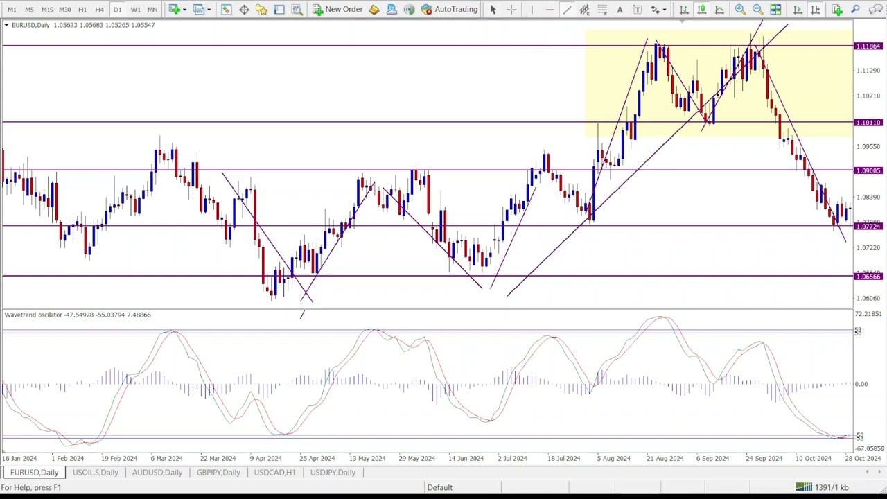The width and height of the screenshot is (887, 499).
Task: Click the New Order button
Action: (337, 9)
